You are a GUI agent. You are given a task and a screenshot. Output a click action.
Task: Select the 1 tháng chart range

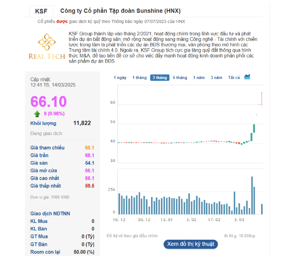[139, 78]
